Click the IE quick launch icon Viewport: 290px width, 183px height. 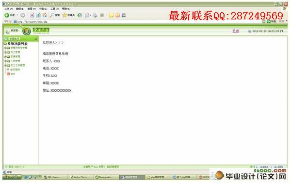(x=26, y=177)
